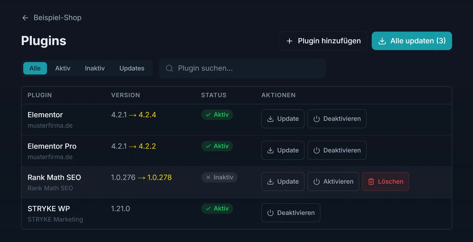Deactivate the Elementor Pro plugin

coord(337,150)
